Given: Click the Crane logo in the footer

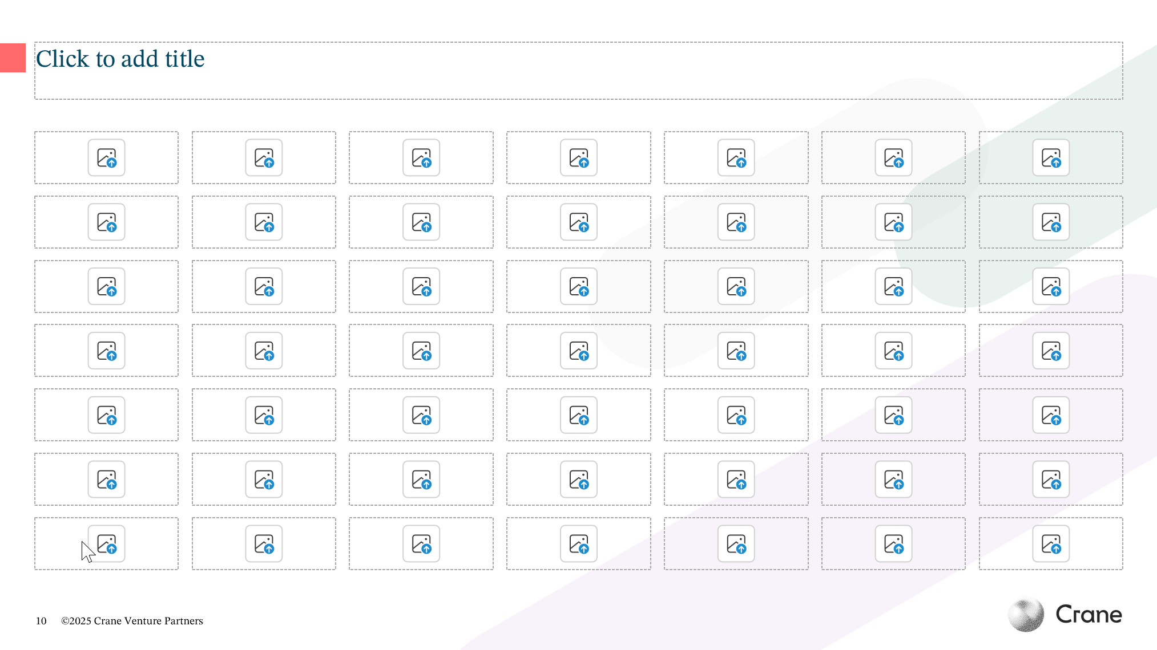Looking at the screenshot, I should pyautogui.click(x=1065, y=615).
